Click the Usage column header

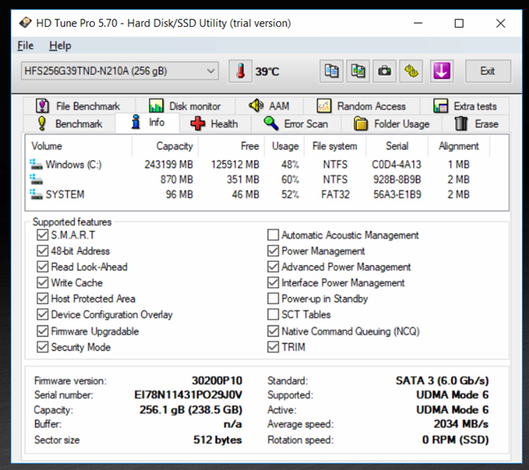(x=284, y=146)
